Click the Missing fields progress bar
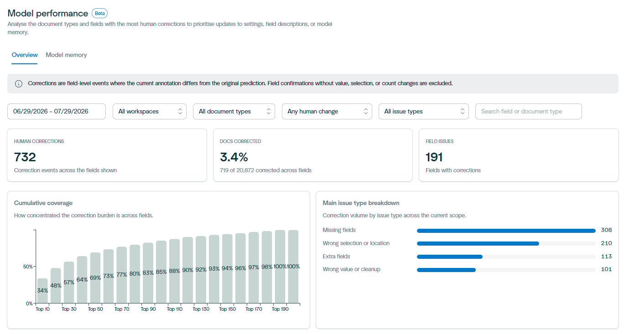The height and width of the screenshot is (334, 624). pyautogui.click(x=506, y=231)
